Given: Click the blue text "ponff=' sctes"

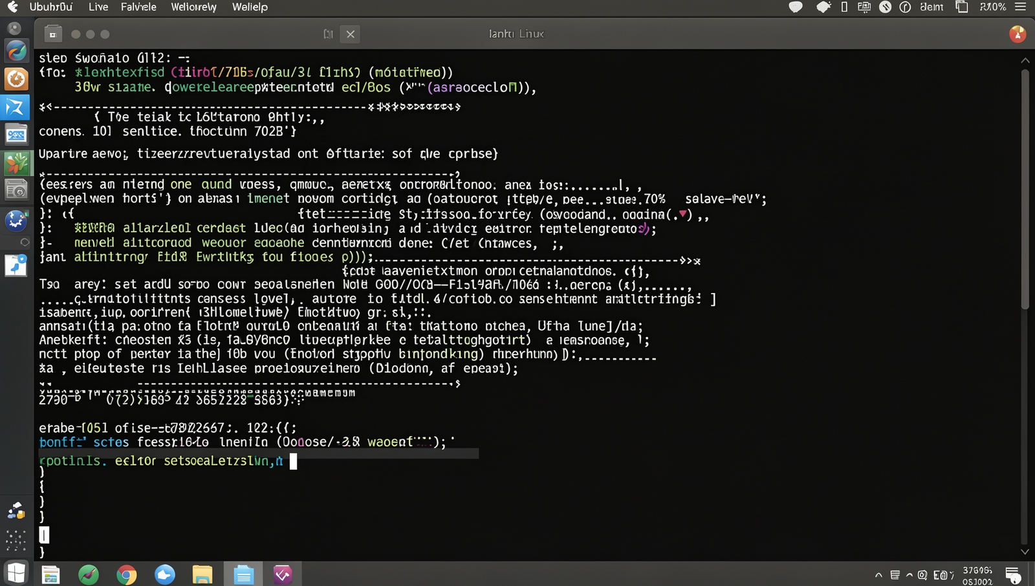Looking at the screenshot, I should coord(84,442).
